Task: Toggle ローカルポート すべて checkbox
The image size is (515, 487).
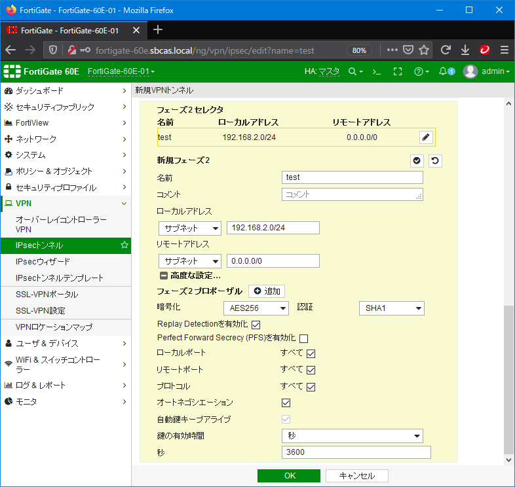Action: click(311, 353)
